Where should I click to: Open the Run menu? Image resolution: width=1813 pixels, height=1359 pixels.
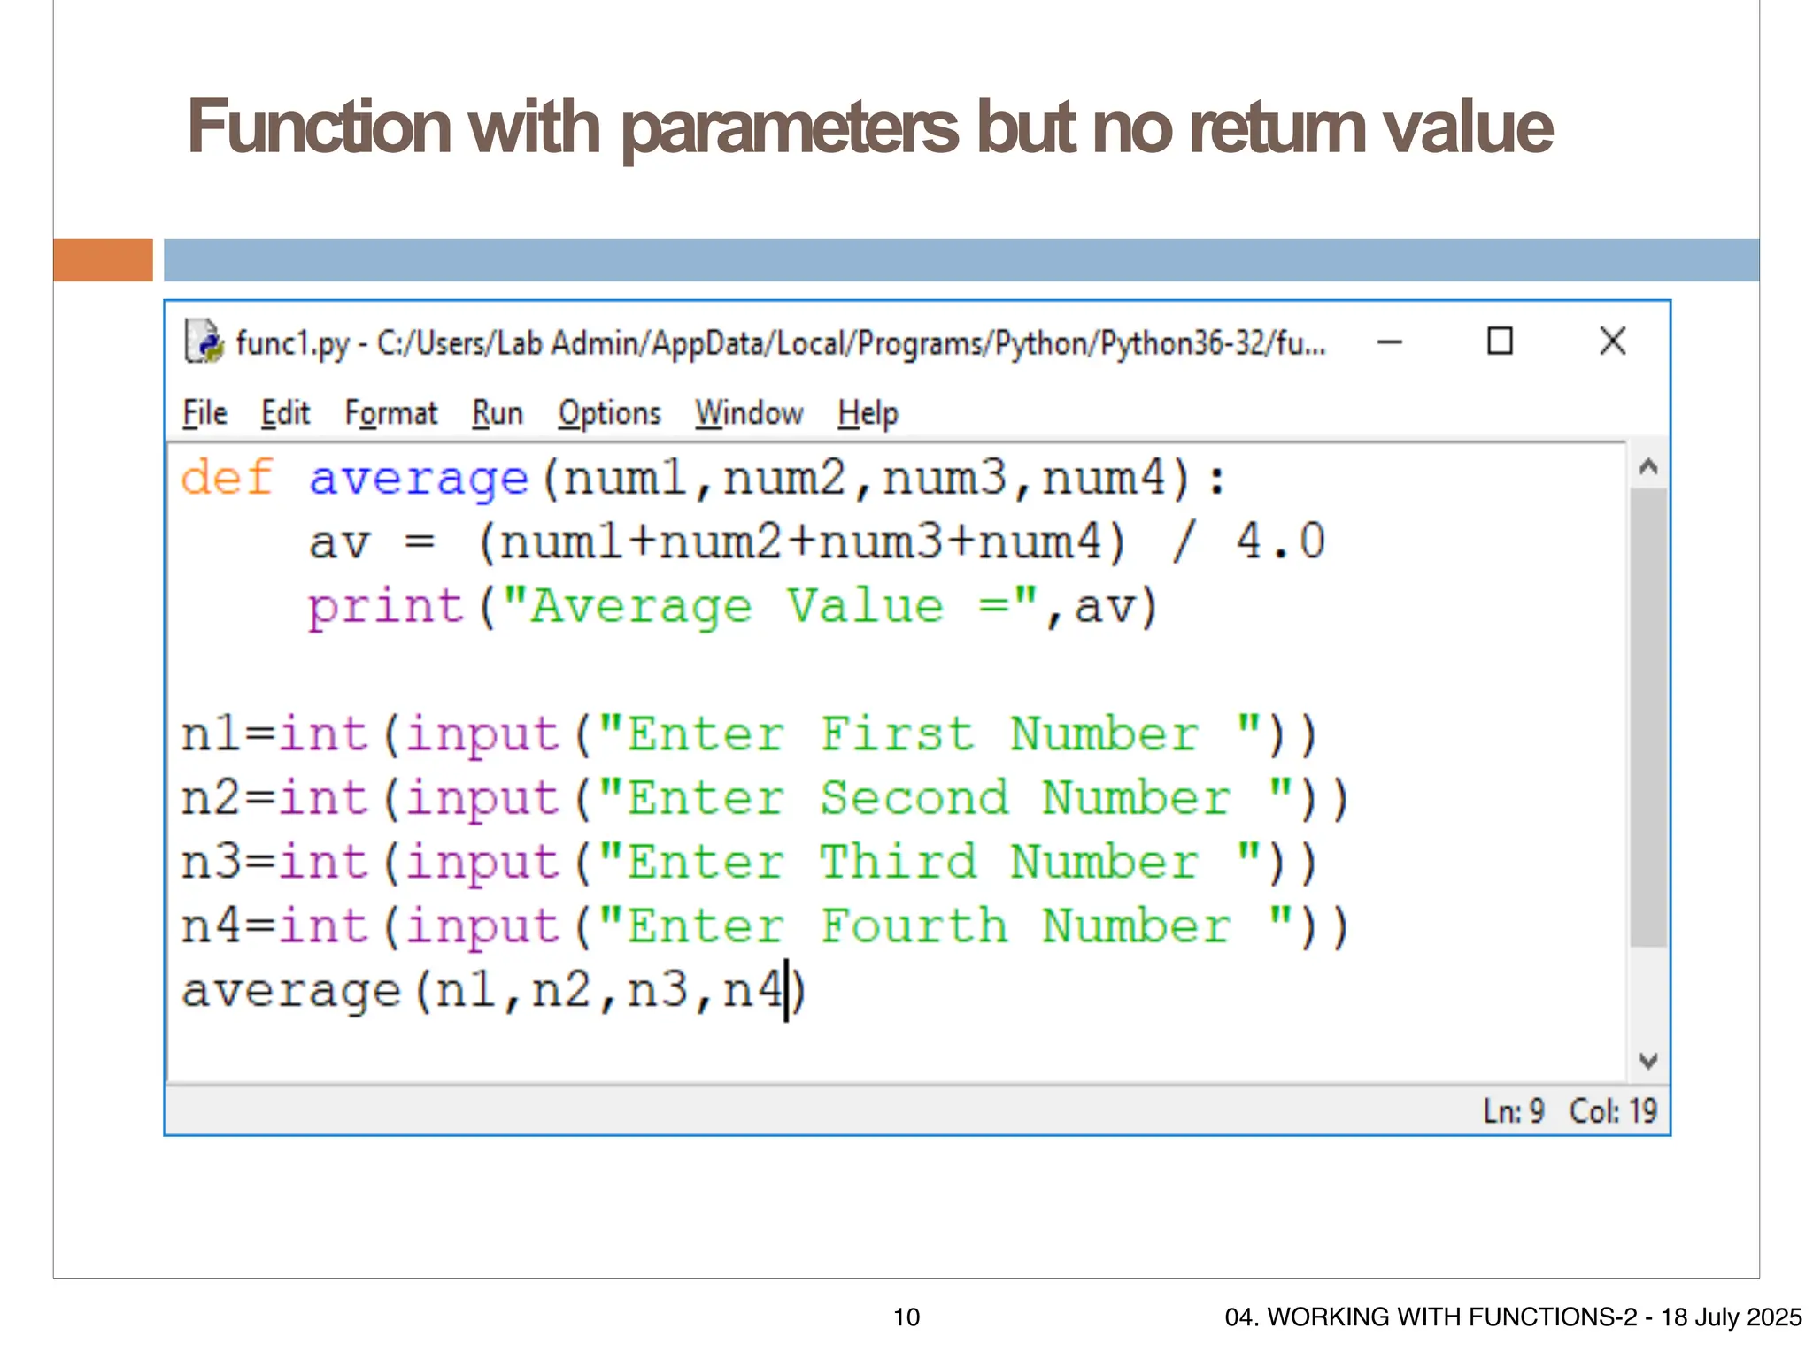pyautogui.click(x=498, y=413)
